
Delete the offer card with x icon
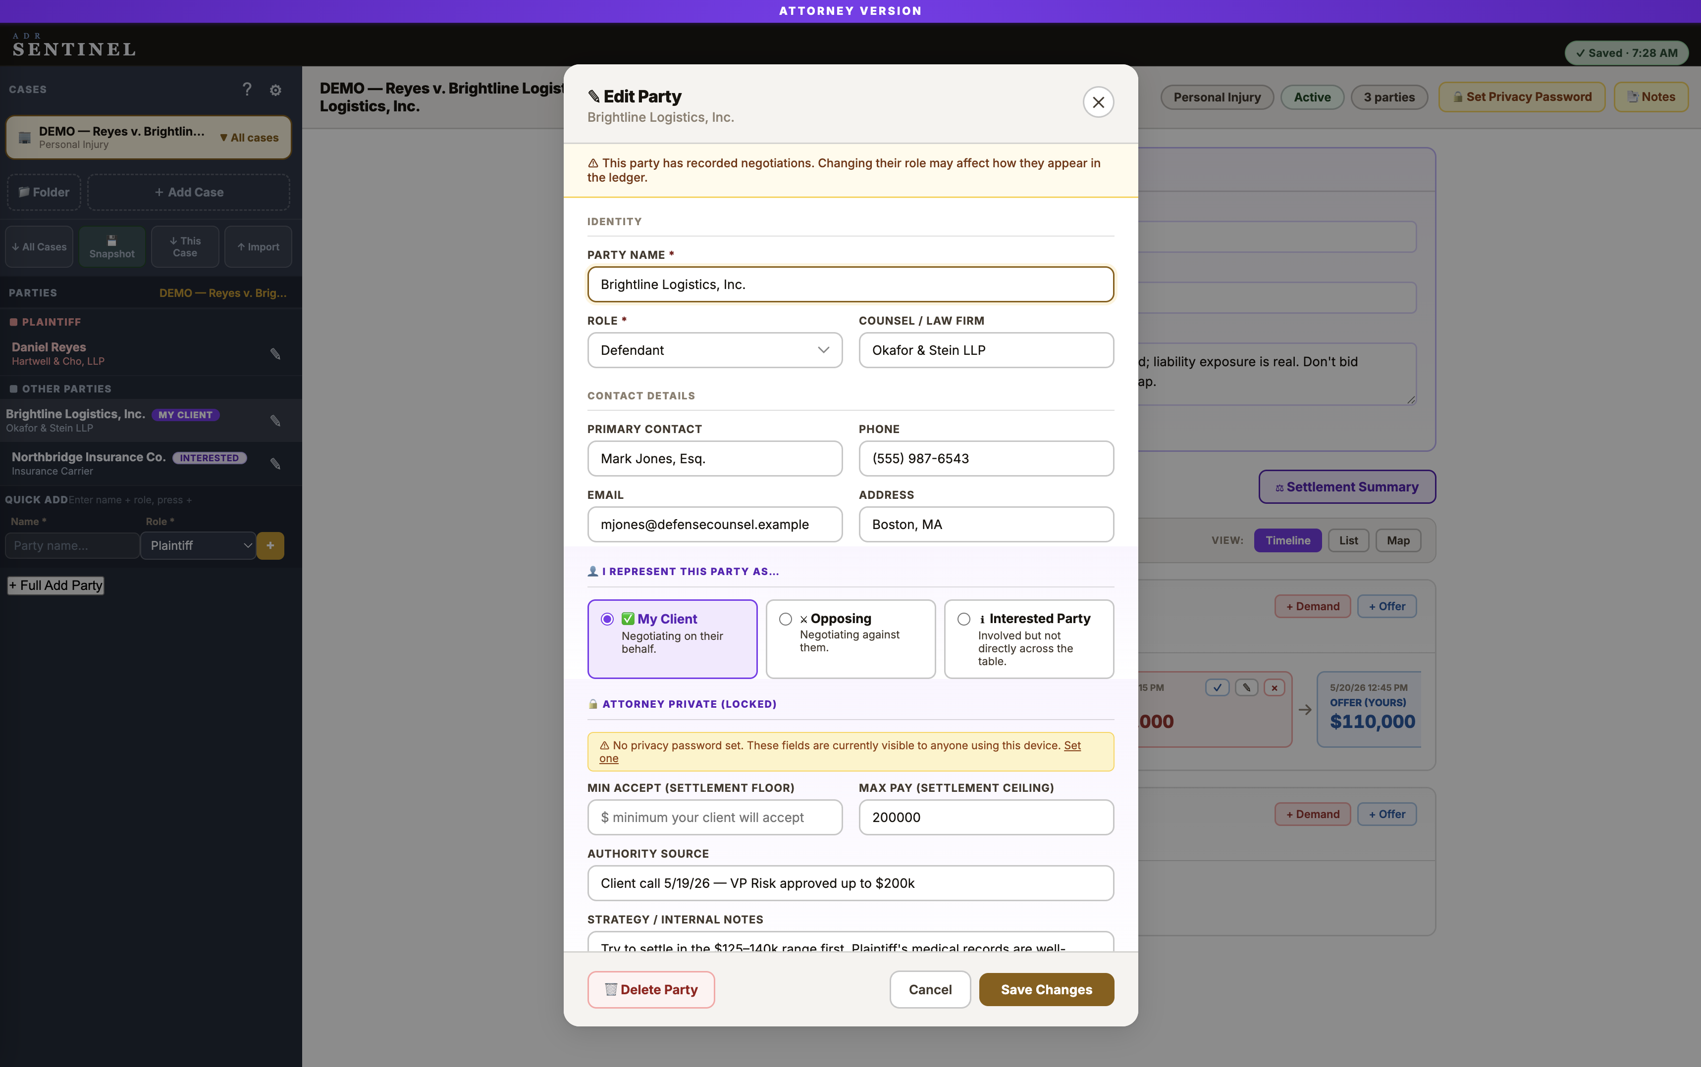click(1275, 687)
